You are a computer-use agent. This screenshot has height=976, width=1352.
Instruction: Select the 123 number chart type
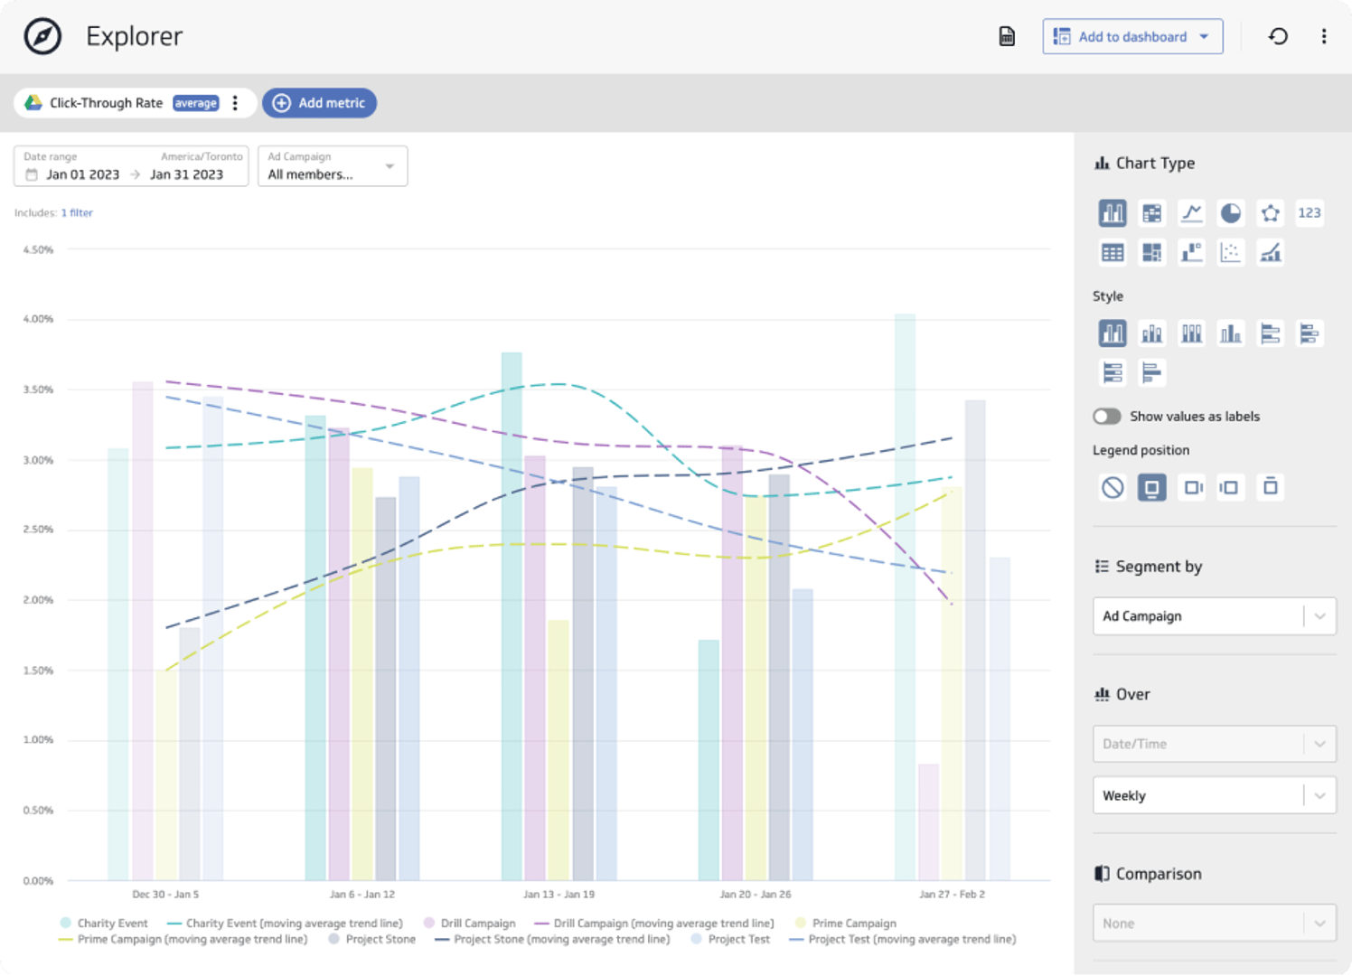(1310, 213)
